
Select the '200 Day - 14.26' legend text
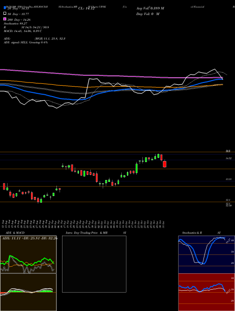click(x=19, y=20)
